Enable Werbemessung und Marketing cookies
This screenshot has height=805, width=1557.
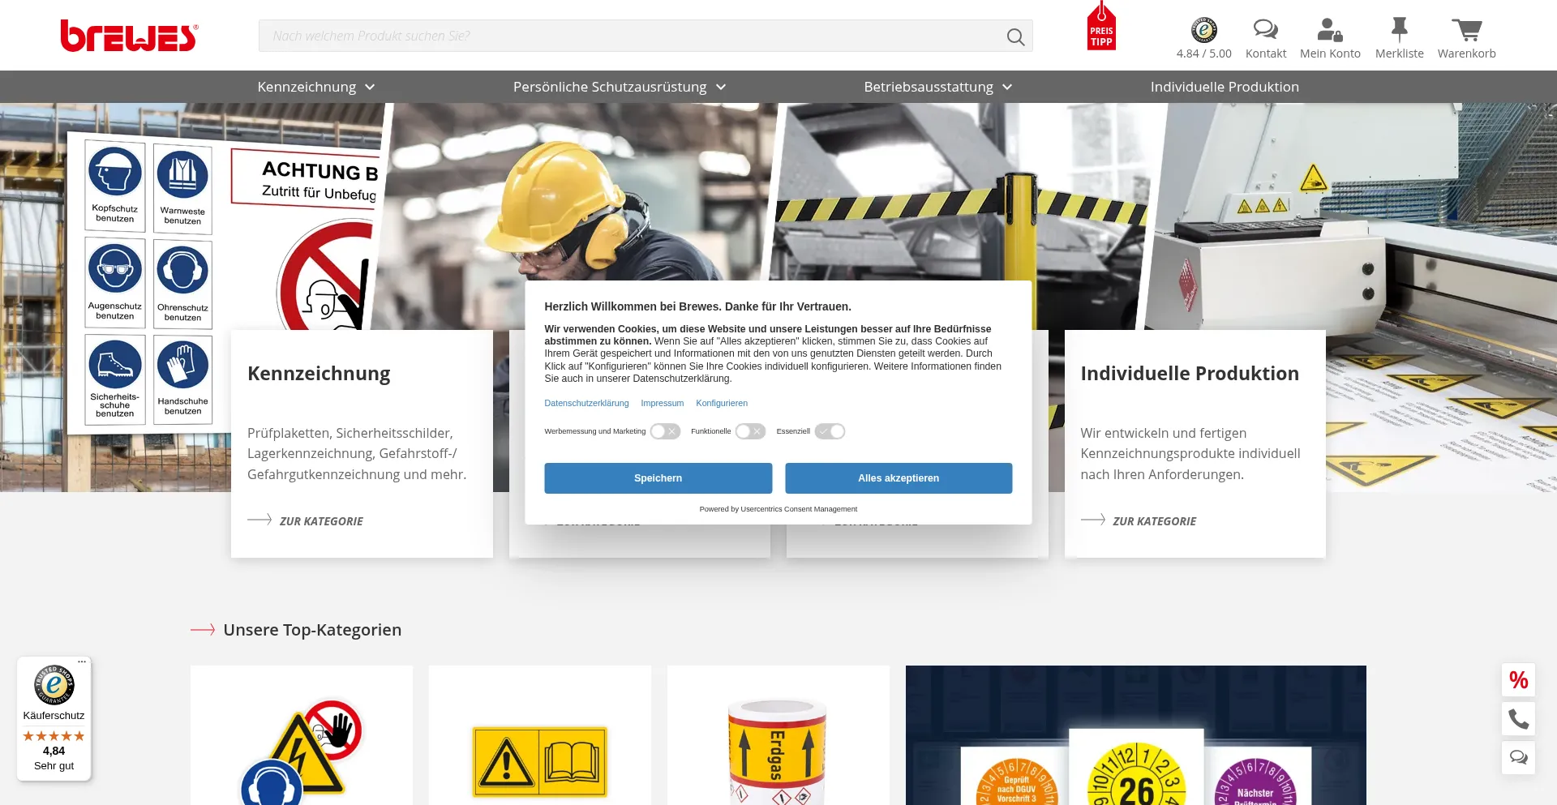pyautogui.click(x=665, y=431)
